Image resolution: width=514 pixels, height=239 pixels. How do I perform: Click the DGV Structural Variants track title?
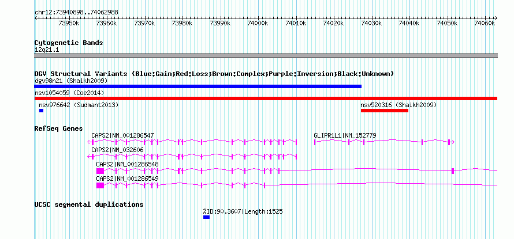[214, 74]
